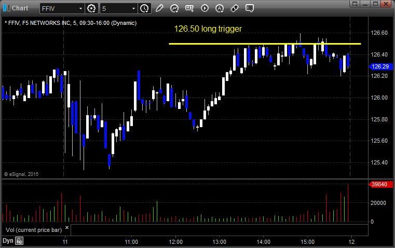Click the 125.60 price axis label
Screen dimensions: 395x248
[x=379, y=141]
